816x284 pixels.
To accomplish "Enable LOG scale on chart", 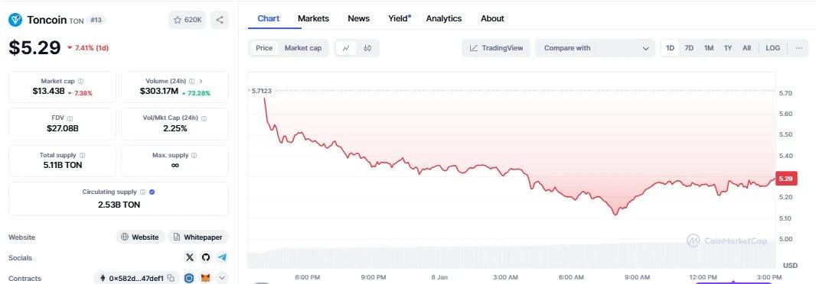I will point(773,48).
